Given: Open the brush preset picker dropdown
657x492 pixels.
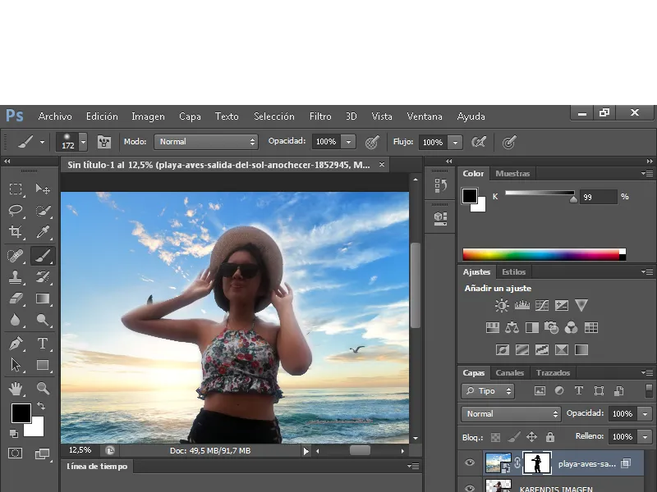Looking at the screenshot, I should coord(84,142).
